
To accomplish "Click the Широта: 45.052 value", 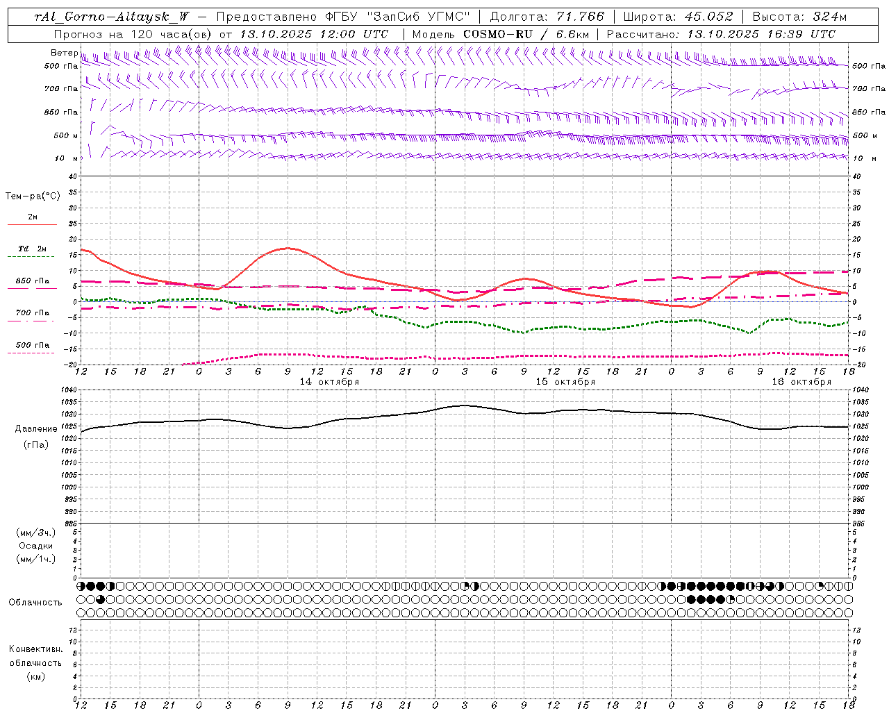I will coord(678,17).
